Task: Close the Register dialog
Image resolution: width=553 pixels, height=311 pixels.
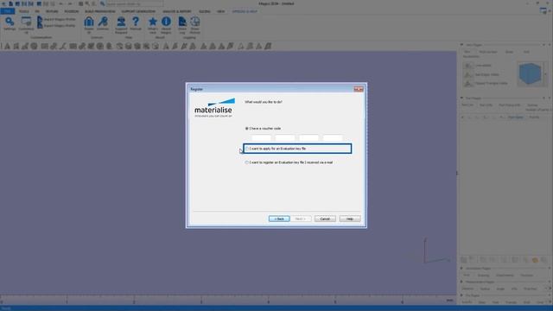Action: pos(359,89)
